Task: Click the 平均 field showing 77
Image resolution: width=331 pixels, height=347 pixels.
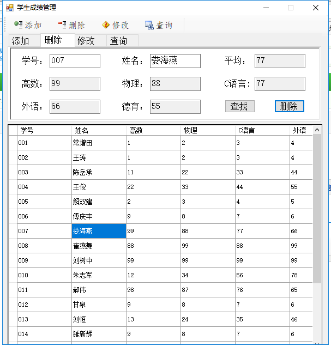Action: tap(280, 61)
